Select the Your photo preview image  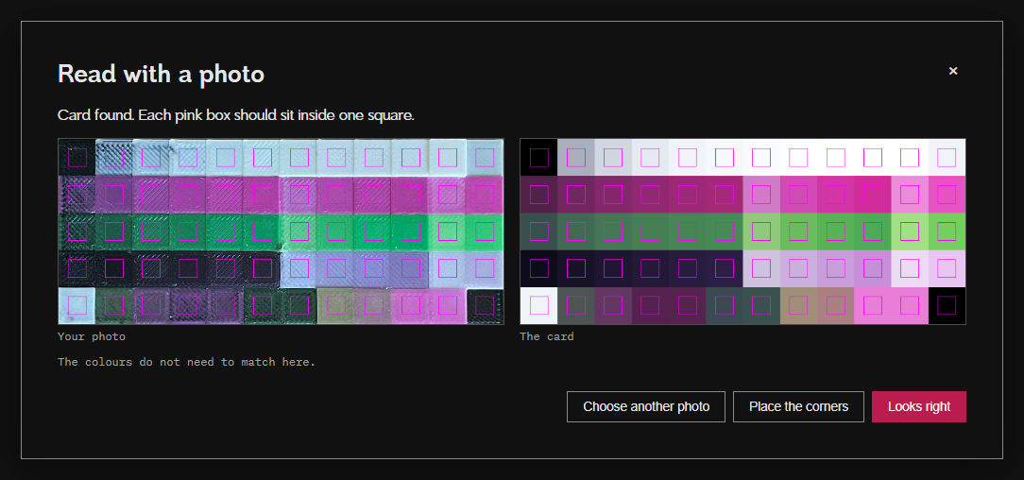tap(281, 231)
